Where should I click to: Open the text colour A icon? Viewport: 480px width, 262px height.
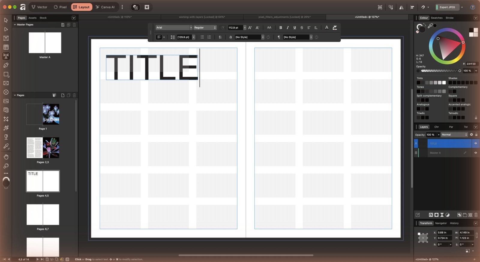point(327,28)
